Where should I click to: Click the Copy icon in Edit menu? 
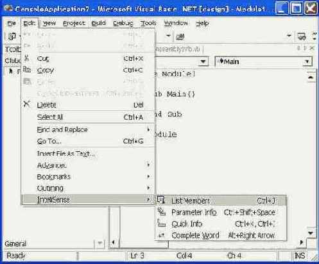click(x=27, y=69)
